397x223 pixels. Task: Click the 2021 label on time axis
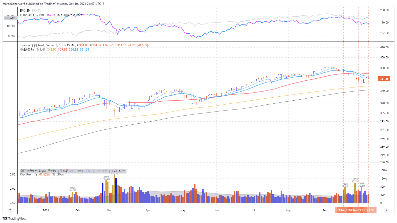click(46, 210)
